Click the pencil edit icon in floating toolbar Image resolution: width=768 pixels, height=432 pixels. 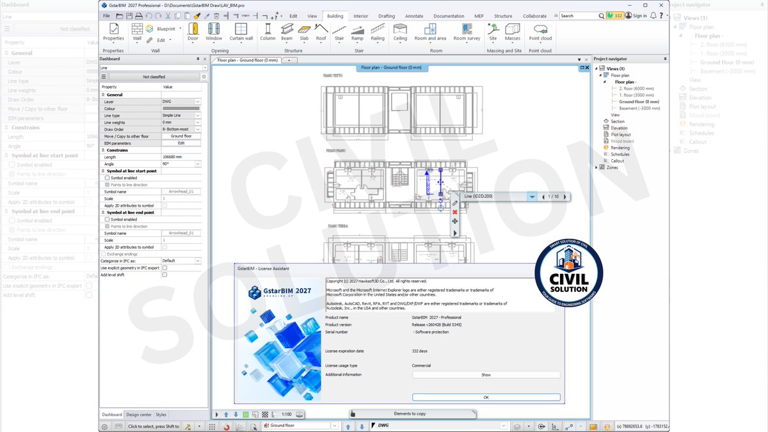coord(455,203)
